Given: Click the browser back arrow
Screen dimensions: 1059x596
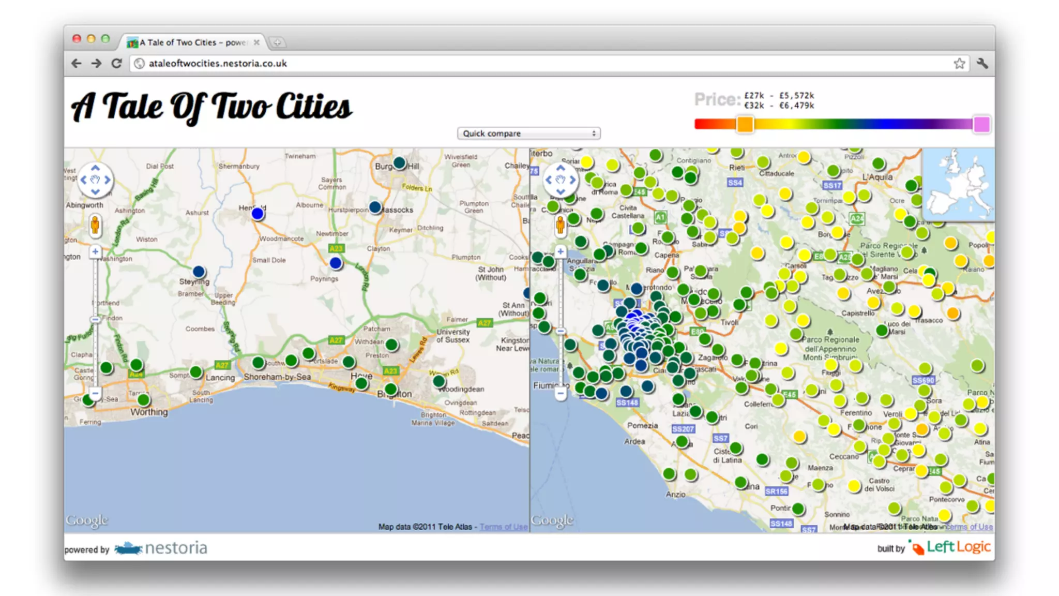Looking at the screenshot, I should click(77, 63).
